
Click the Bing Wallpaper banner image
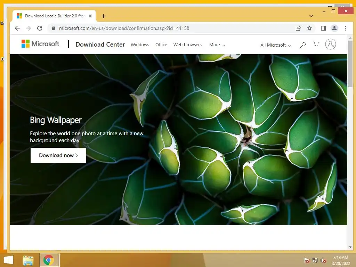pos(178,140)
